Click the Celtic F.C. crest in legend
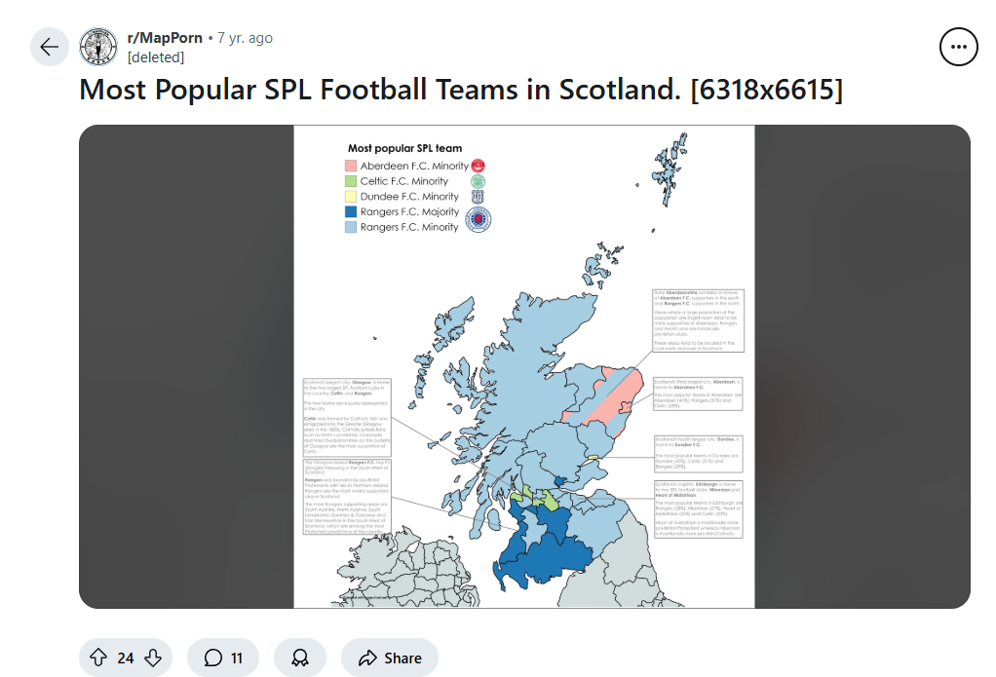Image resolution: width=996 pixels, height=677 pixels. [478, 181]
